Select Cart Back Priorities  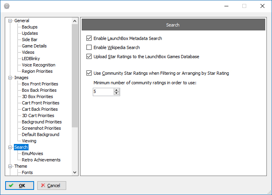[40, 109]
